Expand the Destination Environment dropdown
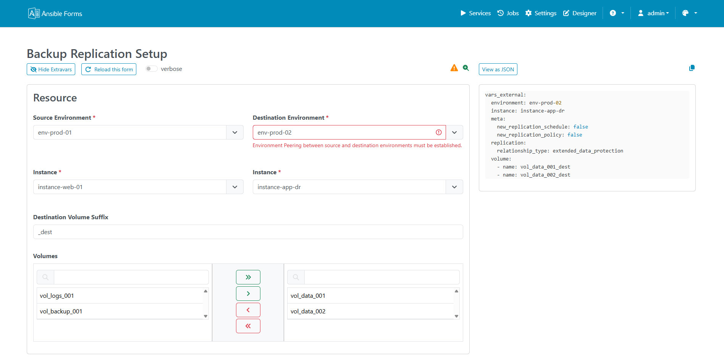The height and width of the screenshot is (358, 724). coord(454,132)
